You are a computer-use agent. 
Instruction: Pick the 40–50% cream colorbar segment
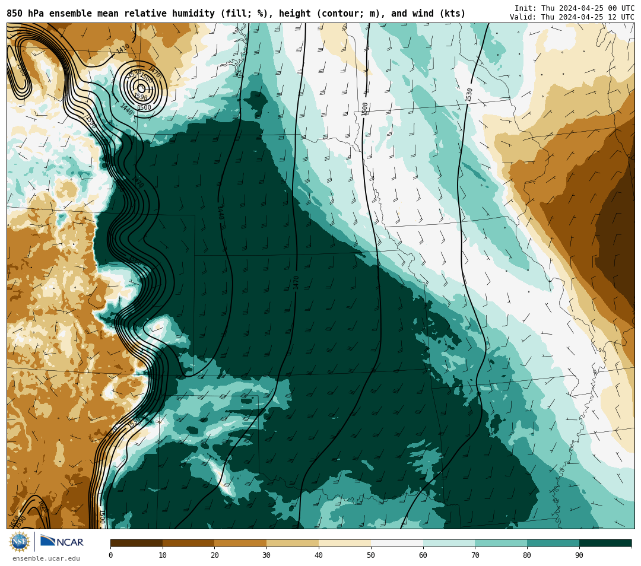click(x=345, y=543)
